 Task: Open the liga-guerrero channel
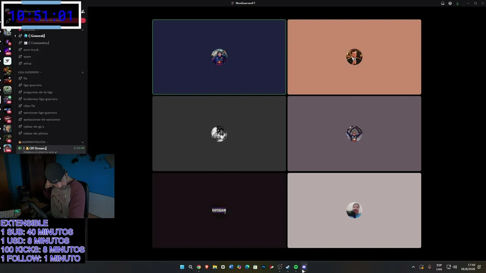coord(51,85)
